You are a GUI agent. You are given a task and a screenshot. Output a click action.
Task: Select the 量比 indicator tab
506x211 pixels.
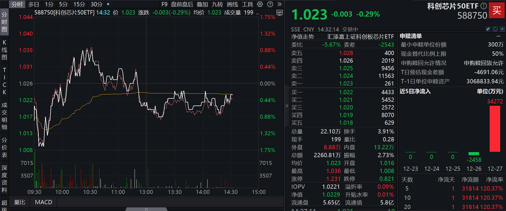click(19, 202)
